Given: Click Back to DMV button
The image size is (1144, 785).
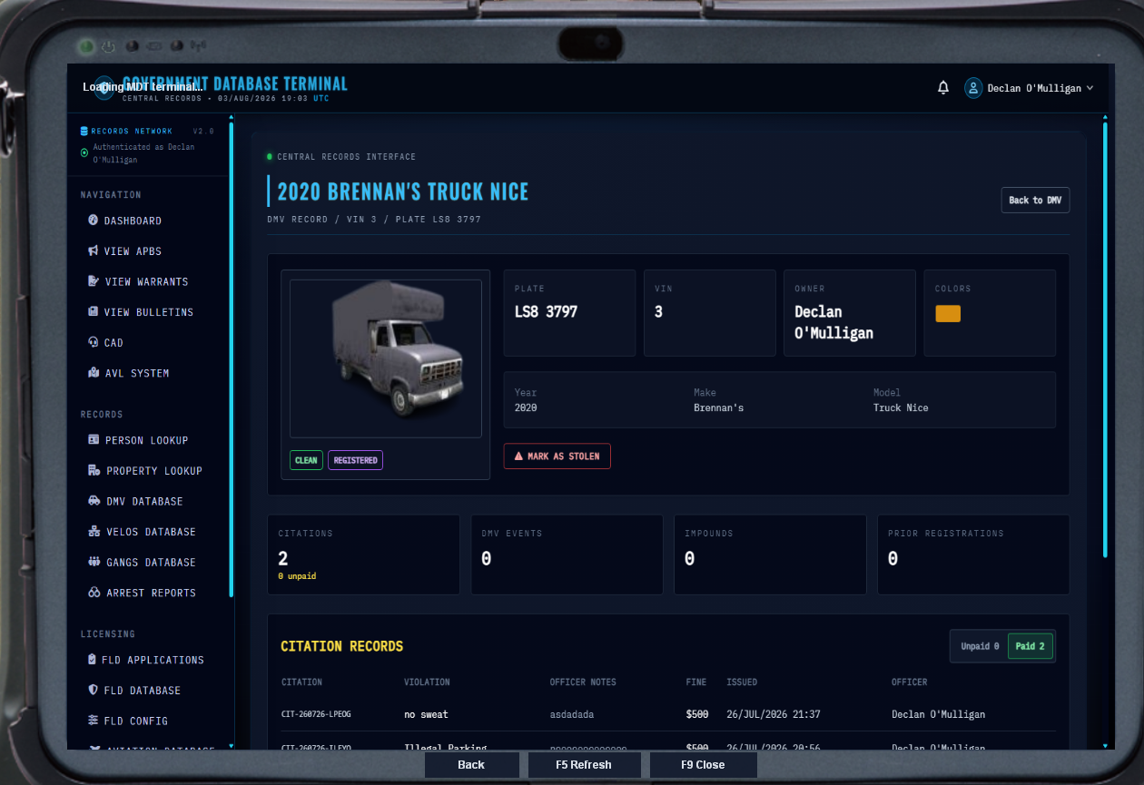Looking at the screenshot, I should point(1035,201).
